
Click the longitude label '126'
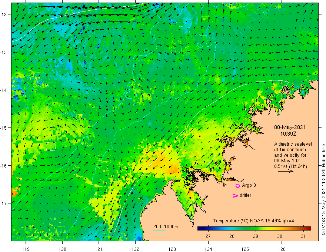coord(282,249)
